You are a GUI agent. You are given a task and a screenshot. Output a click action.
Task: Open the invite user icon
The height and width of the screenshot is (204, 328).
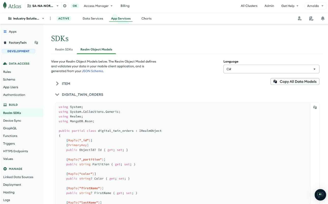click(x=300, y=19)
